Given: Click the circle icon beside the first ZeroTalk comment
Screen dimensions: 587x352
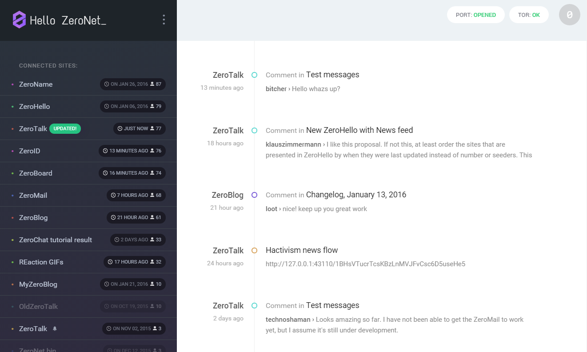Looking at the screenshot, I should coord(254,75).
